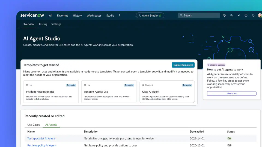Expand the Favorites menu
The width and height of the screenshot is (262, 147).
pyautogui.click(x=62, y=16)
